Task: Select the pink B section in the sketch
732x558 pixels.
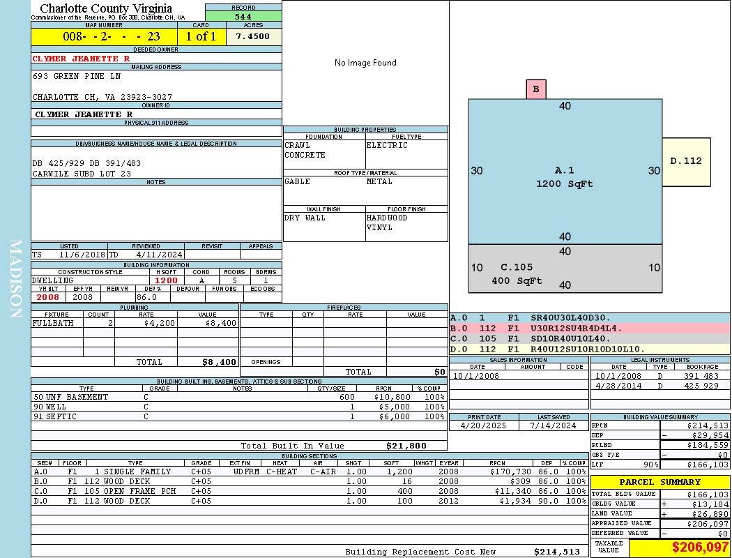Action: coord(536,89)
